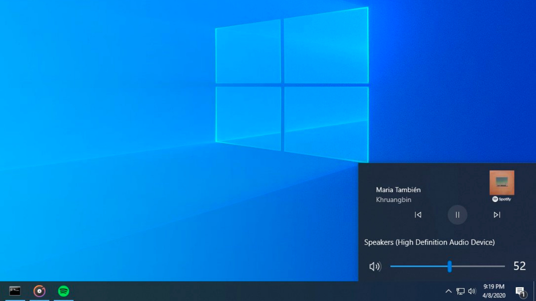The image size is (536, 301).
Task: Open the clock and calendar flyout
Action: pos(494,291)
